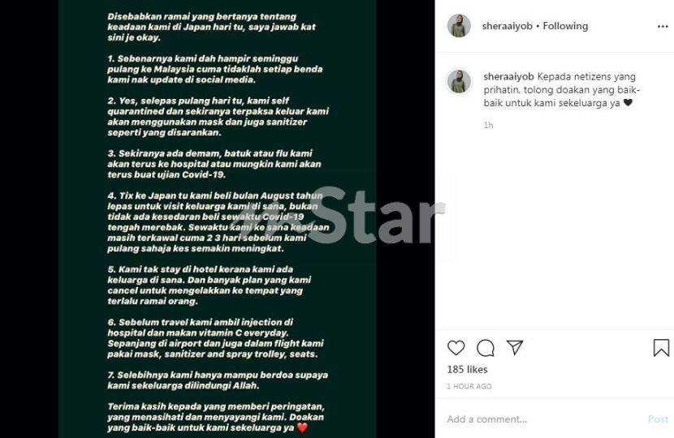The height and width of the screenshot is (438, 674).
Task: Open sheraaiyob username in caption
Action: pos(508,77)
